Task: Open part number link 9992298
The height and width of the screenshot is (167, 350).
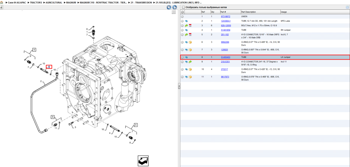Action: click(225, 42)
